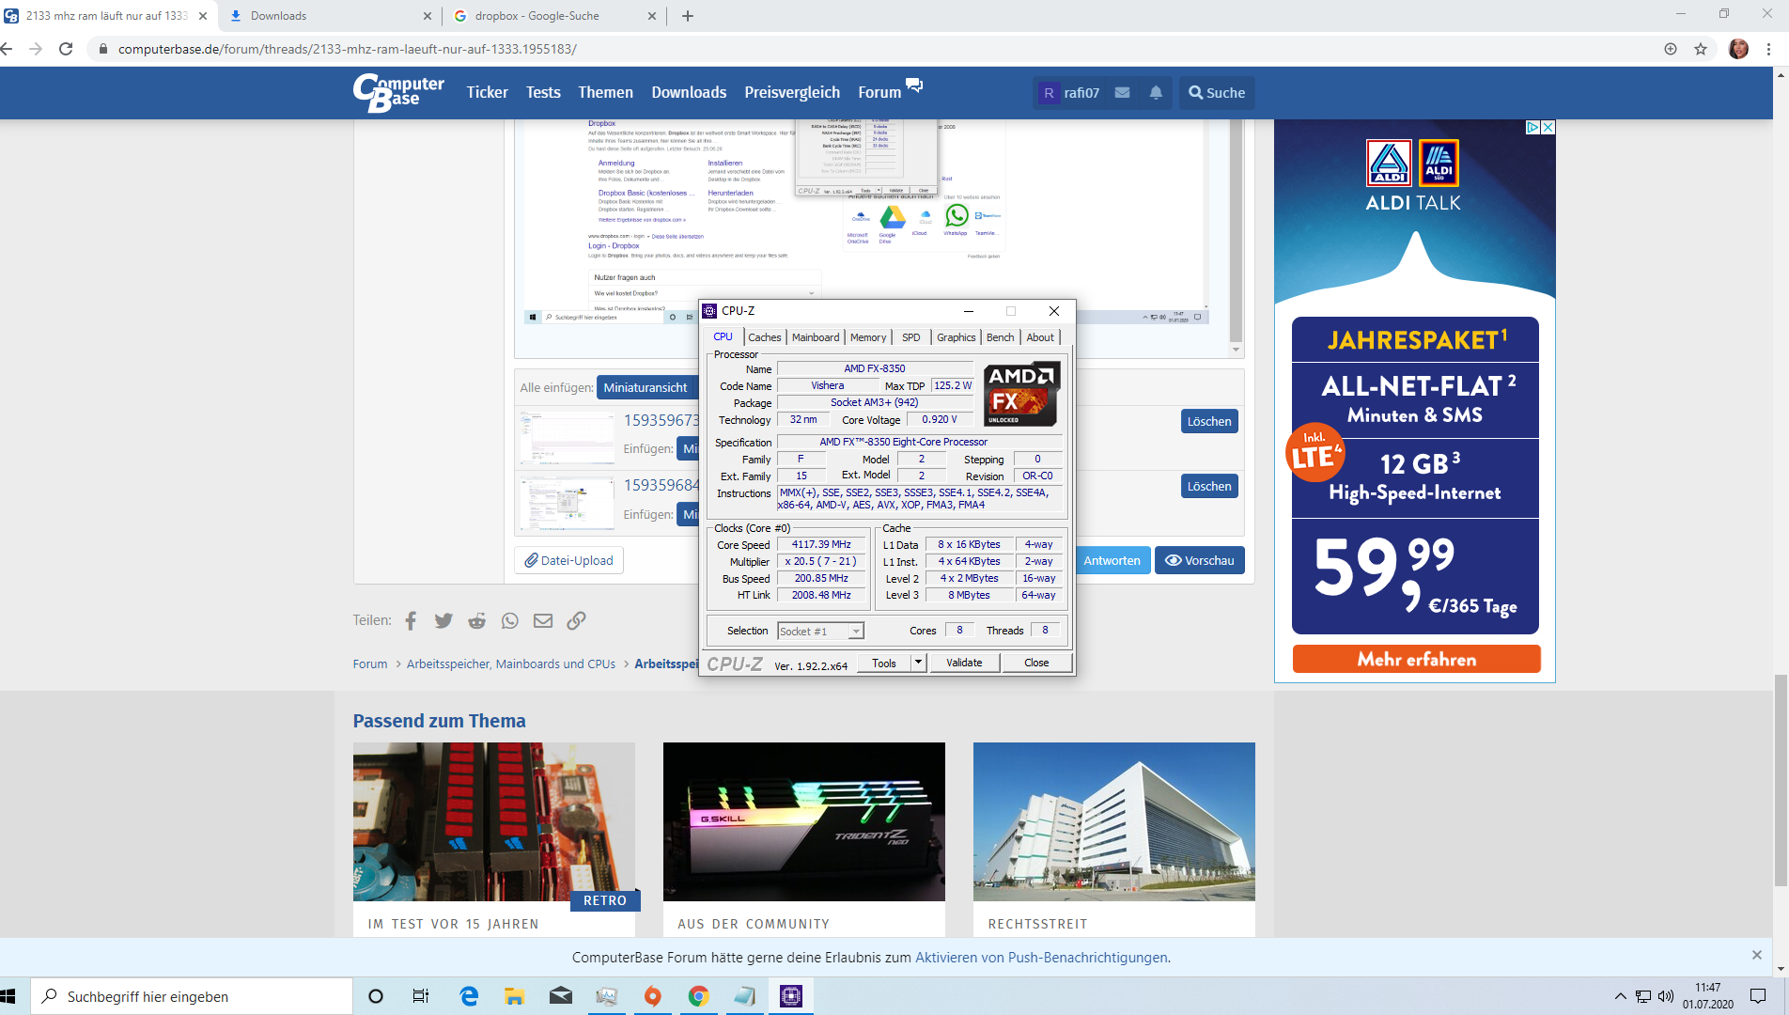This screenshot has height=1015, width=1789.
Task: Open the Windows action center
Action: pos(1758,996)
